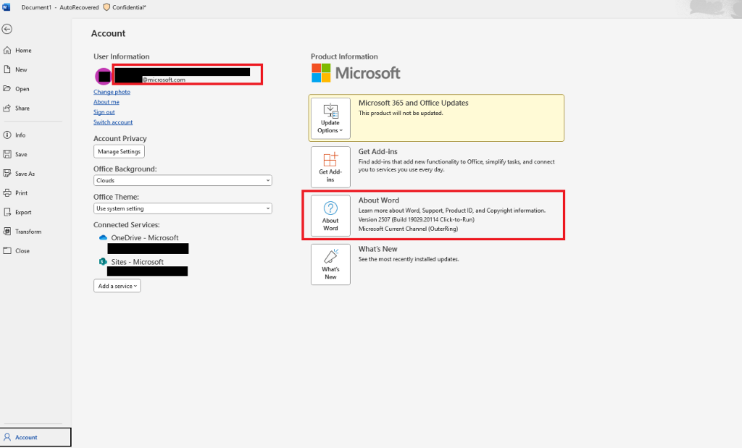The width and height of the screenshot is (742, 448).
Task: Open the Account tab
Action: (x=36, y=437)
